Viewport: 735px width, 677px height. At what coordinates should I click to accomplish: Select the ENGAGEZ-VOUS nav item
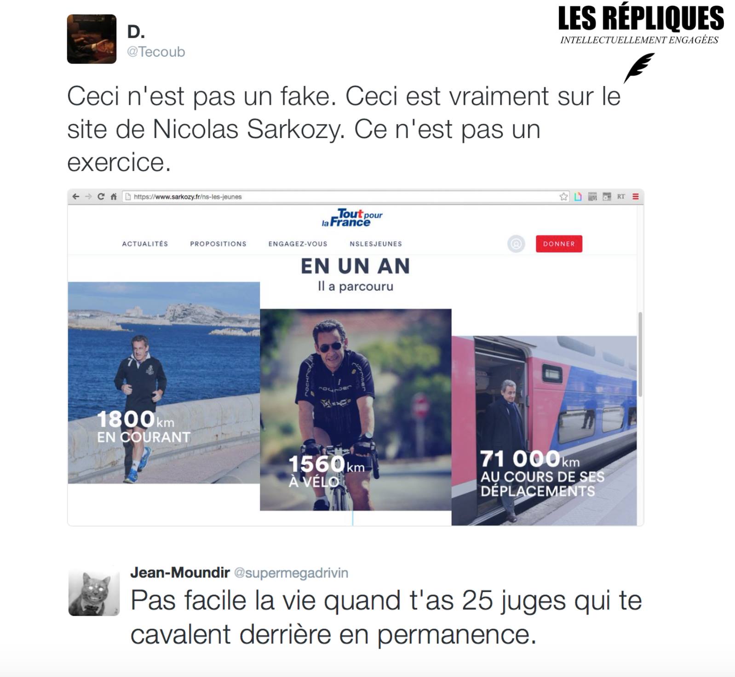pos(298,244)
